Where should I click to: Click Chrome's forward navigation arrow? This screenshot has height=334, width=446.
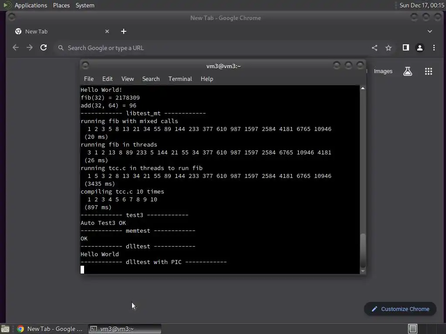[x=30, y=48]
